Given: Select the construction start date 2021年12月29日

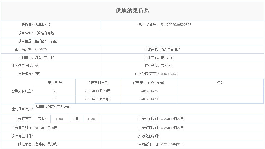Looking at the screenshot, I should [46, 128].
